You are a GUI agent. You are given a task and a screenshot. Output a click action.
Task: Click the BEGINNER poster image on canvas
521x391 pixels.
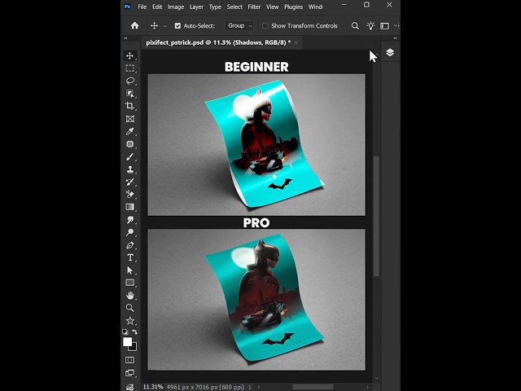pos(256,145)
